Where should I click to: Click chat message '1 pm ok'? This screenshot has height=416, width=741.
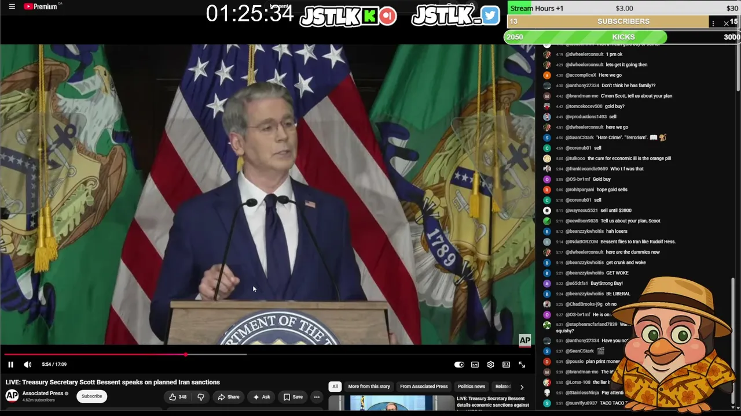coord(614,54)
